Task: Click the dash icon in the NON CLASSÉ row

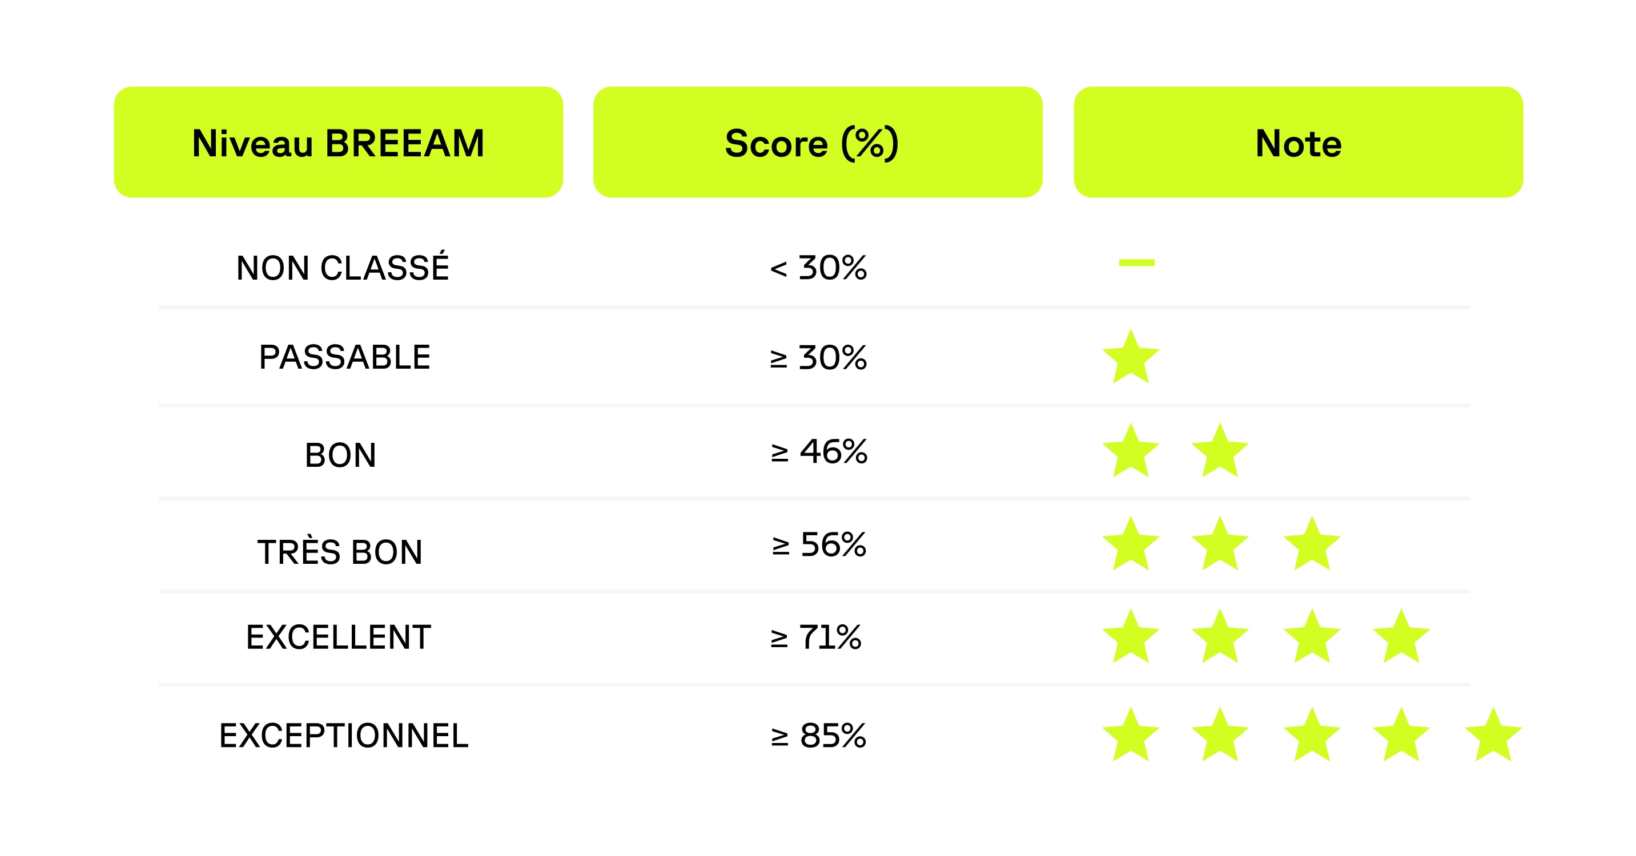Action: point(1136,263)
